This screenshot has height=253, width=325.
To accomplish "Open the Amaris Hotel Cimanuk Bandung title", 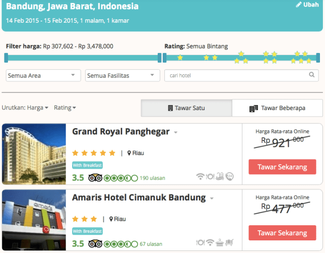I will pyautogui.click(x=139, y=197).
